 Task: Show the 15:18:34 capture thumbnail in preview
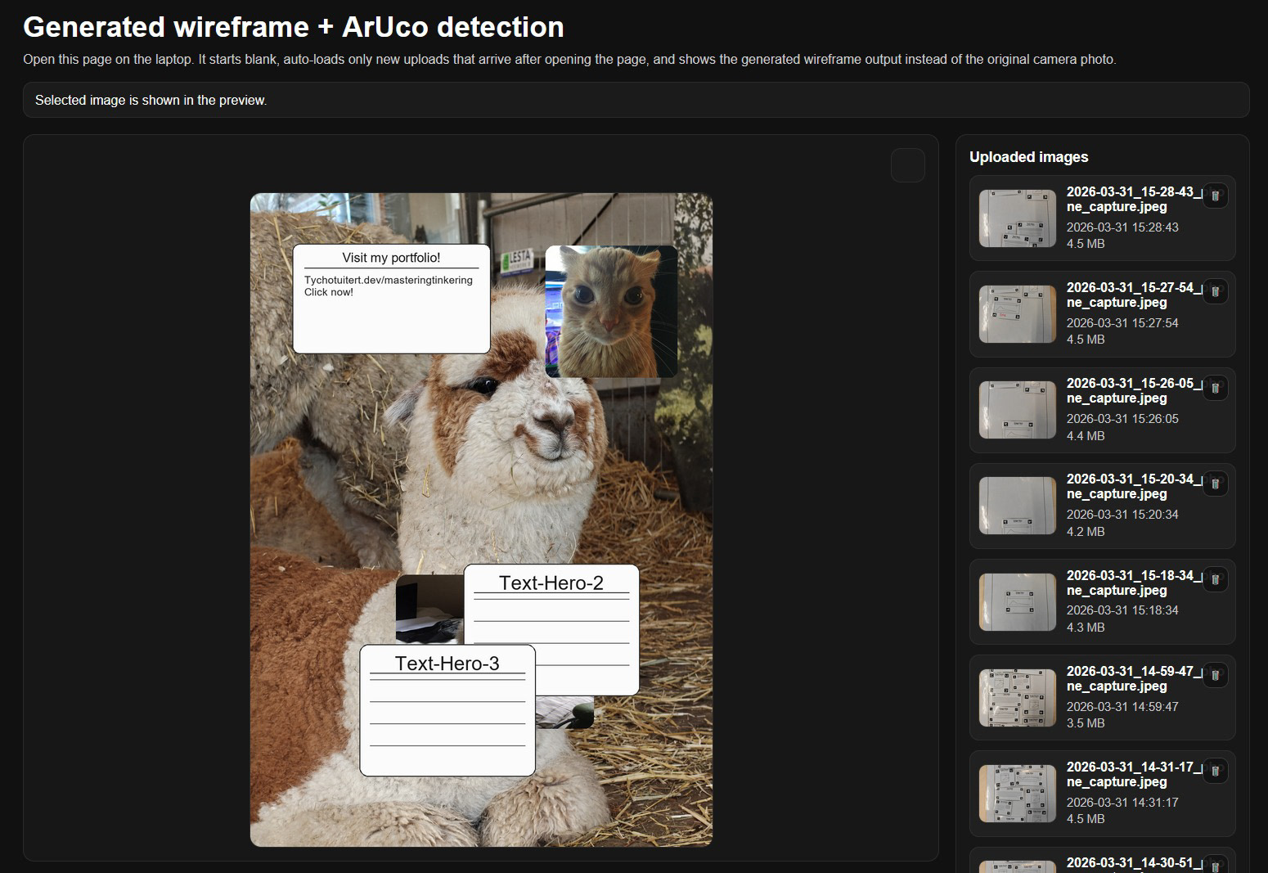click(x=1018, y=602)
